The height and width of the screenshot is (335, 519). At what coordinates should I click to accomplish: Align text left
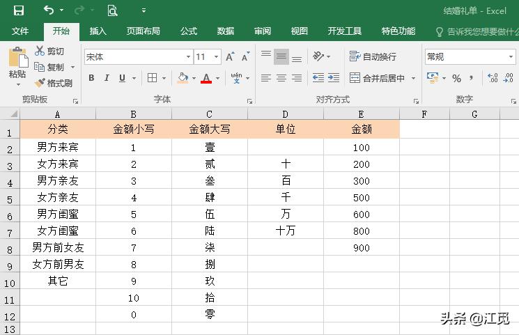[266, 78]
